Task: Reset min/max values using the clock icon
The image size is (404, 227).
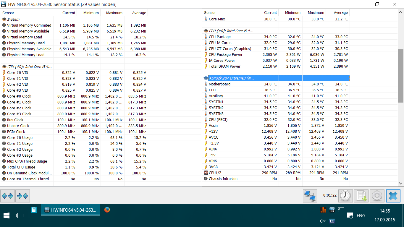Action: [345, 196]
